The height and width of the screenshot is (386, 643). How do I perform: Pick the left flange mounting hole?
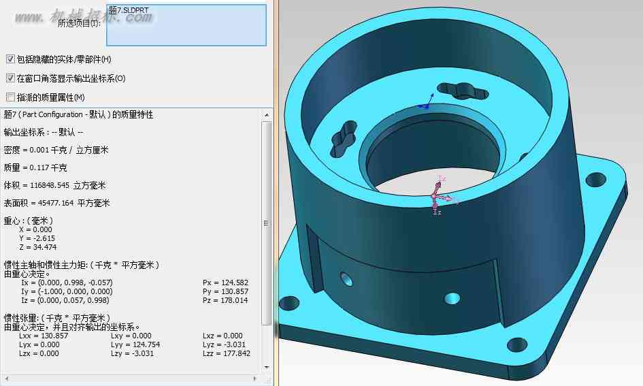(x=289, y=303)
